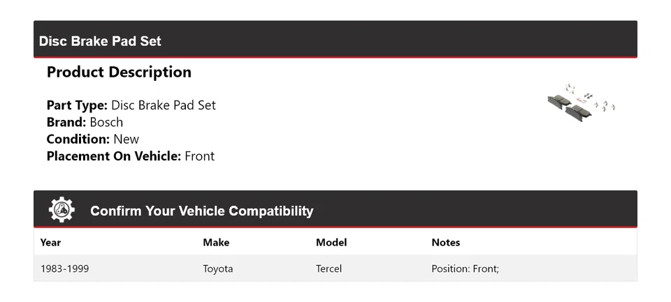Select the Tercel model cell
The image size is (671, 302).
point(329,269)
